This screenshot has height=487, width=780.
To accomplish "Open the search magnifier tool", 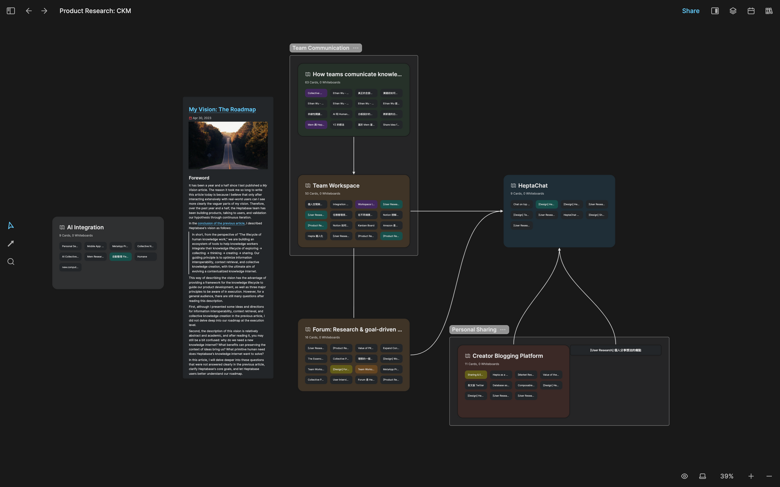I will point(11,261).
